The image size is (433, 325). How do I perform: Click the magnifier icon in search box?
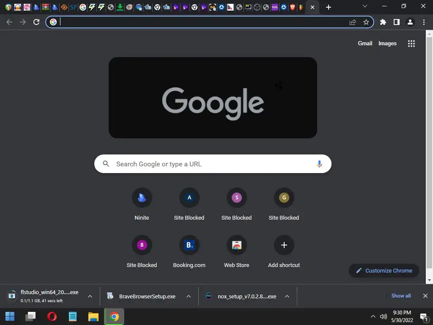106,164
